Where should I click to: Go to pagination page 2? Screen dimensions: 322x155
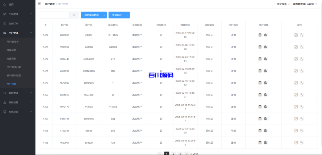point(173,153)
